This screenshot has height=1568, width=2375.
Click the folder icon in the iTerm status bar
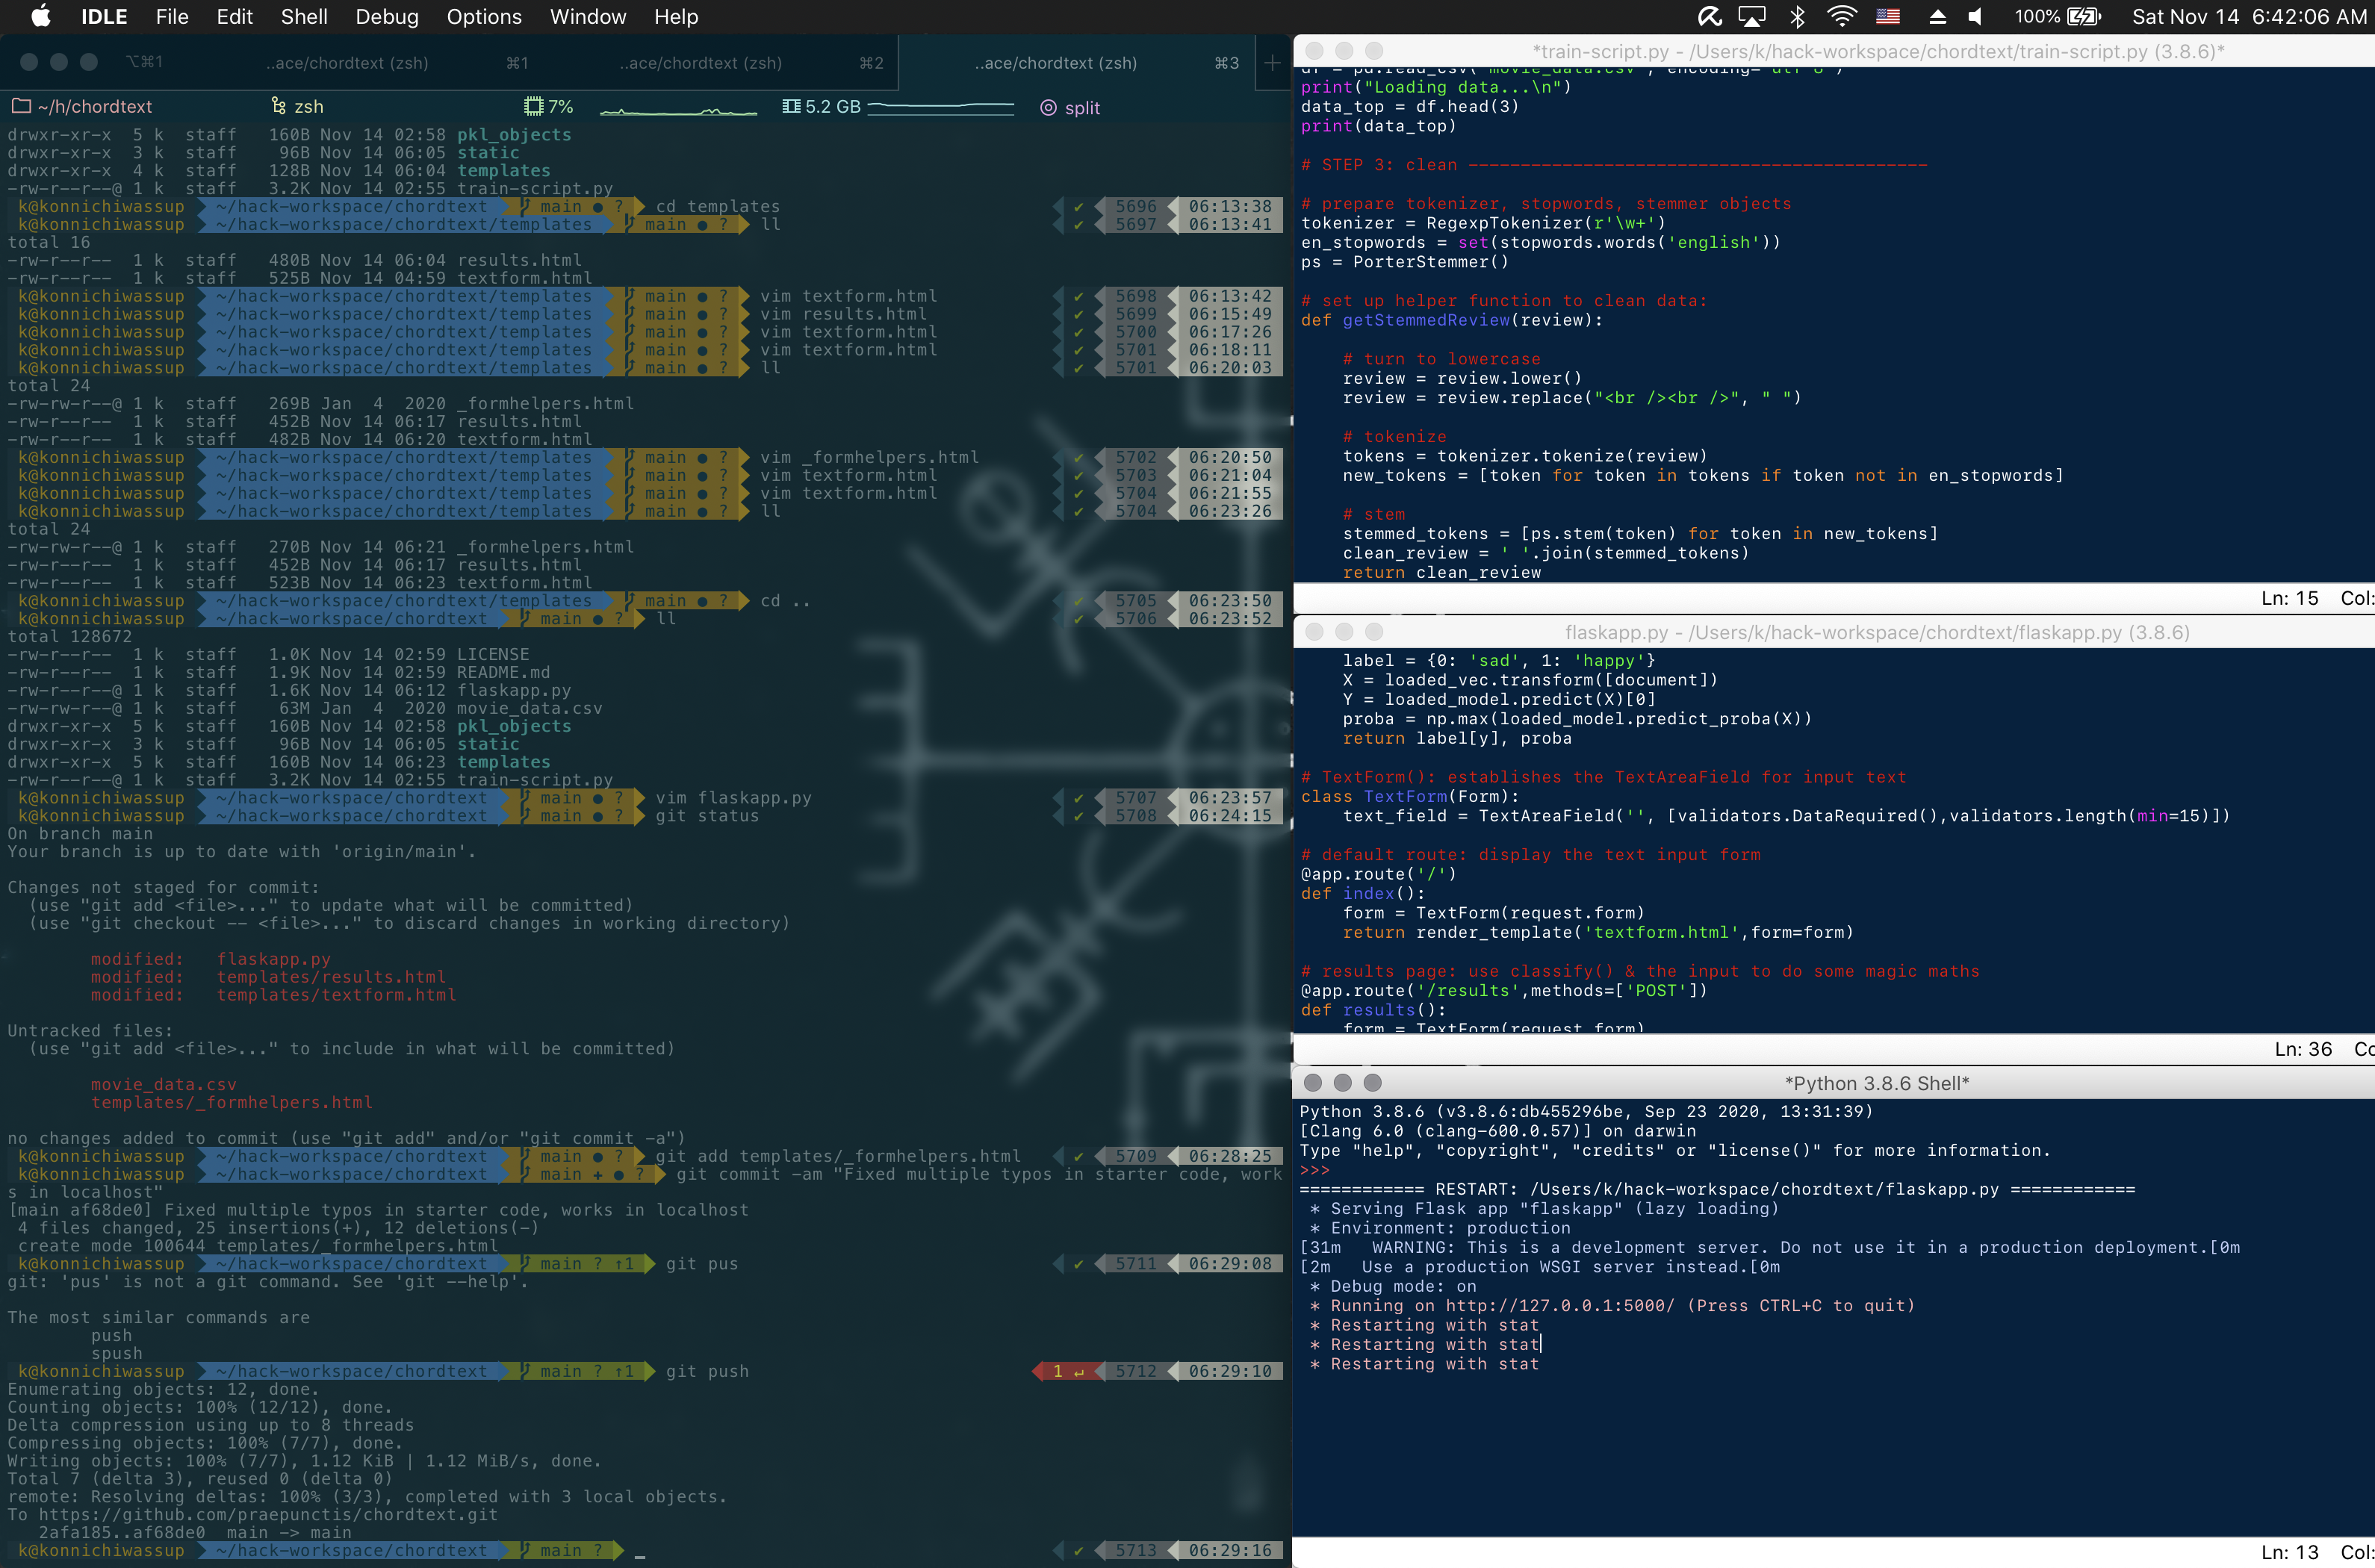[x=20, y=106]
